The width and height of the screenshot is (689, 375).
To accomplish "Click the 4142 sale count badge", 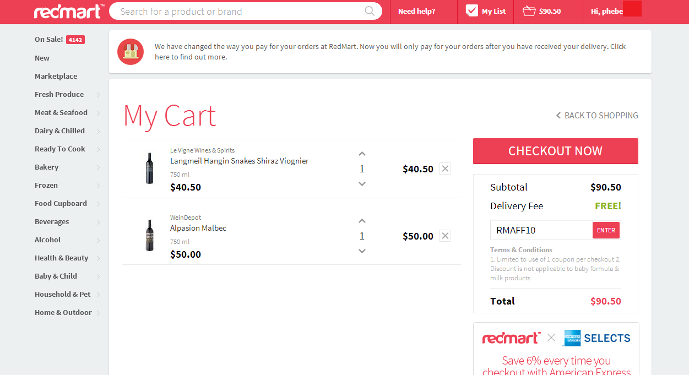I will click(75, 40).
